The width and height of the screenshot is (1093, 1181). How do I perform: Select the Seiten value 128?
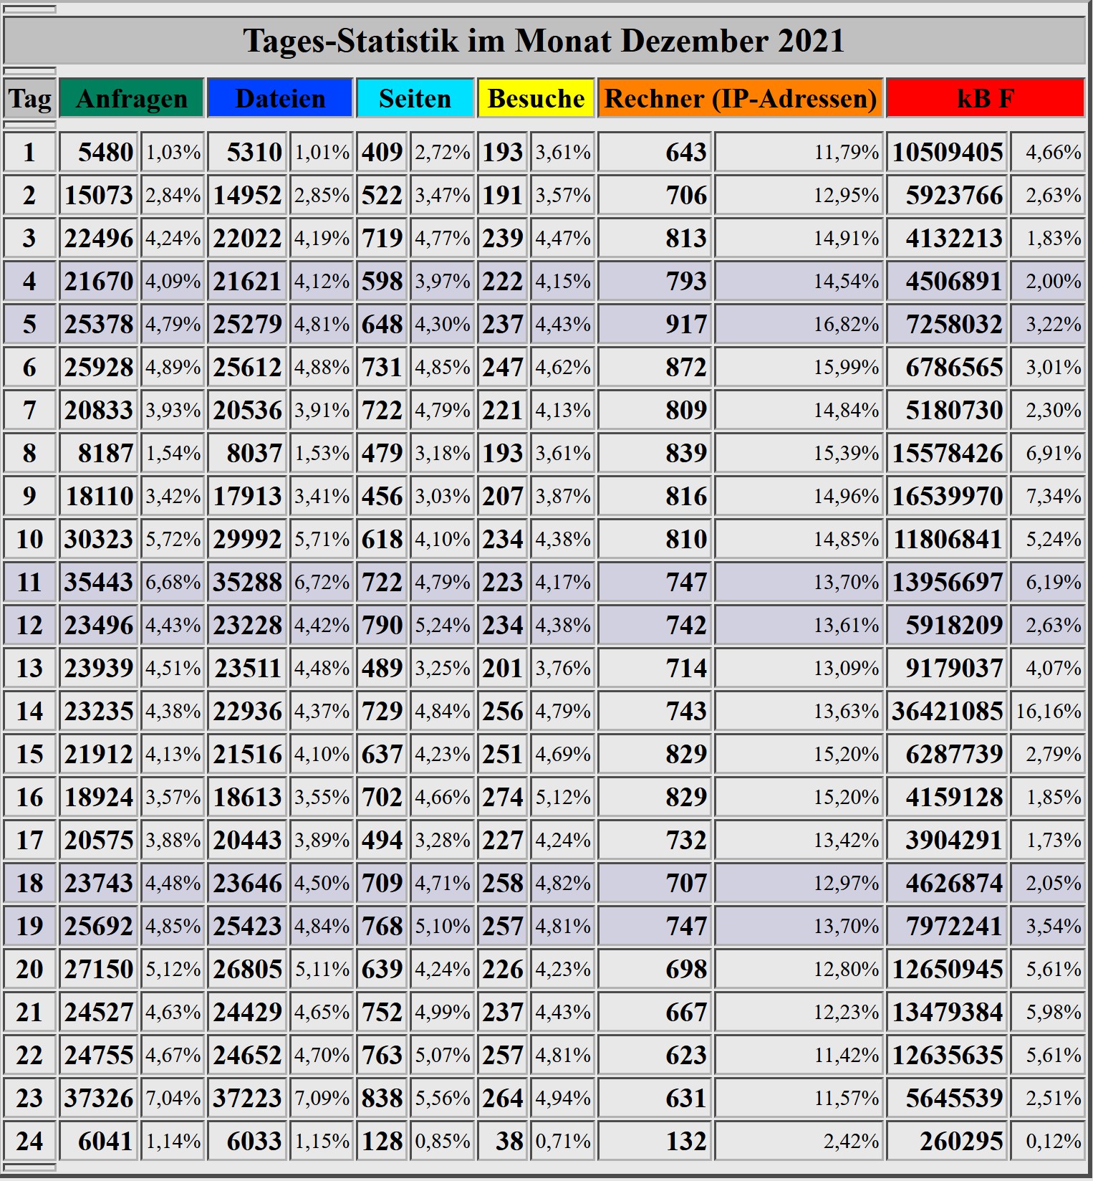click(x=382, y=1141)
